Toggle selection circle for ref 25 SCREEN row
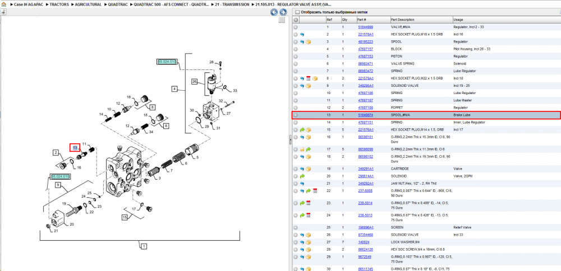Image resolution: width=561 pixels, height=271 pixels. (x=296, y=227)
